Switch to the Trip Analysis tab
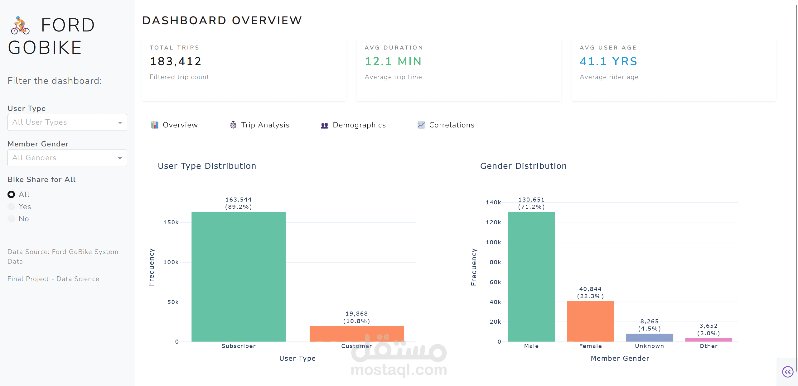 (x=265, y=125)
